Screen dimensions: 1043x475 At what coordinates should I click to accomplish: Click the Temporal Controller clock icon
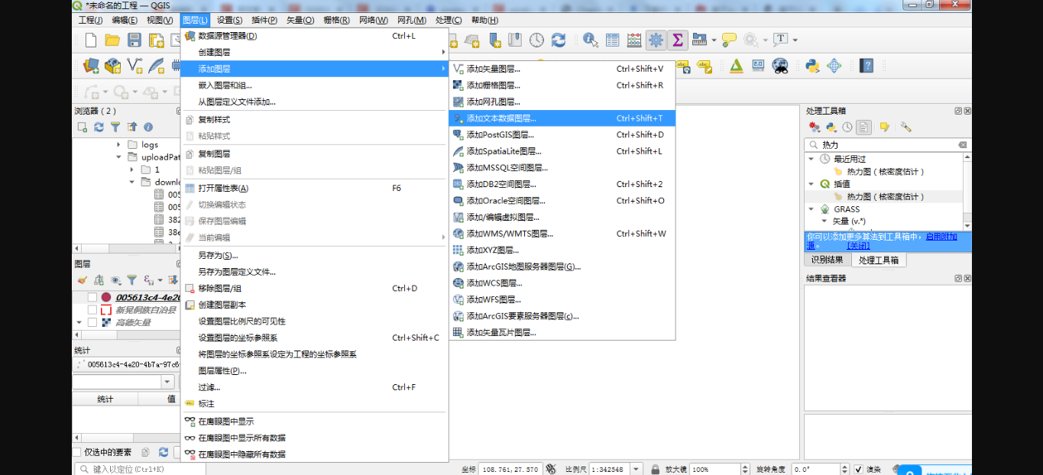(537, 40)
